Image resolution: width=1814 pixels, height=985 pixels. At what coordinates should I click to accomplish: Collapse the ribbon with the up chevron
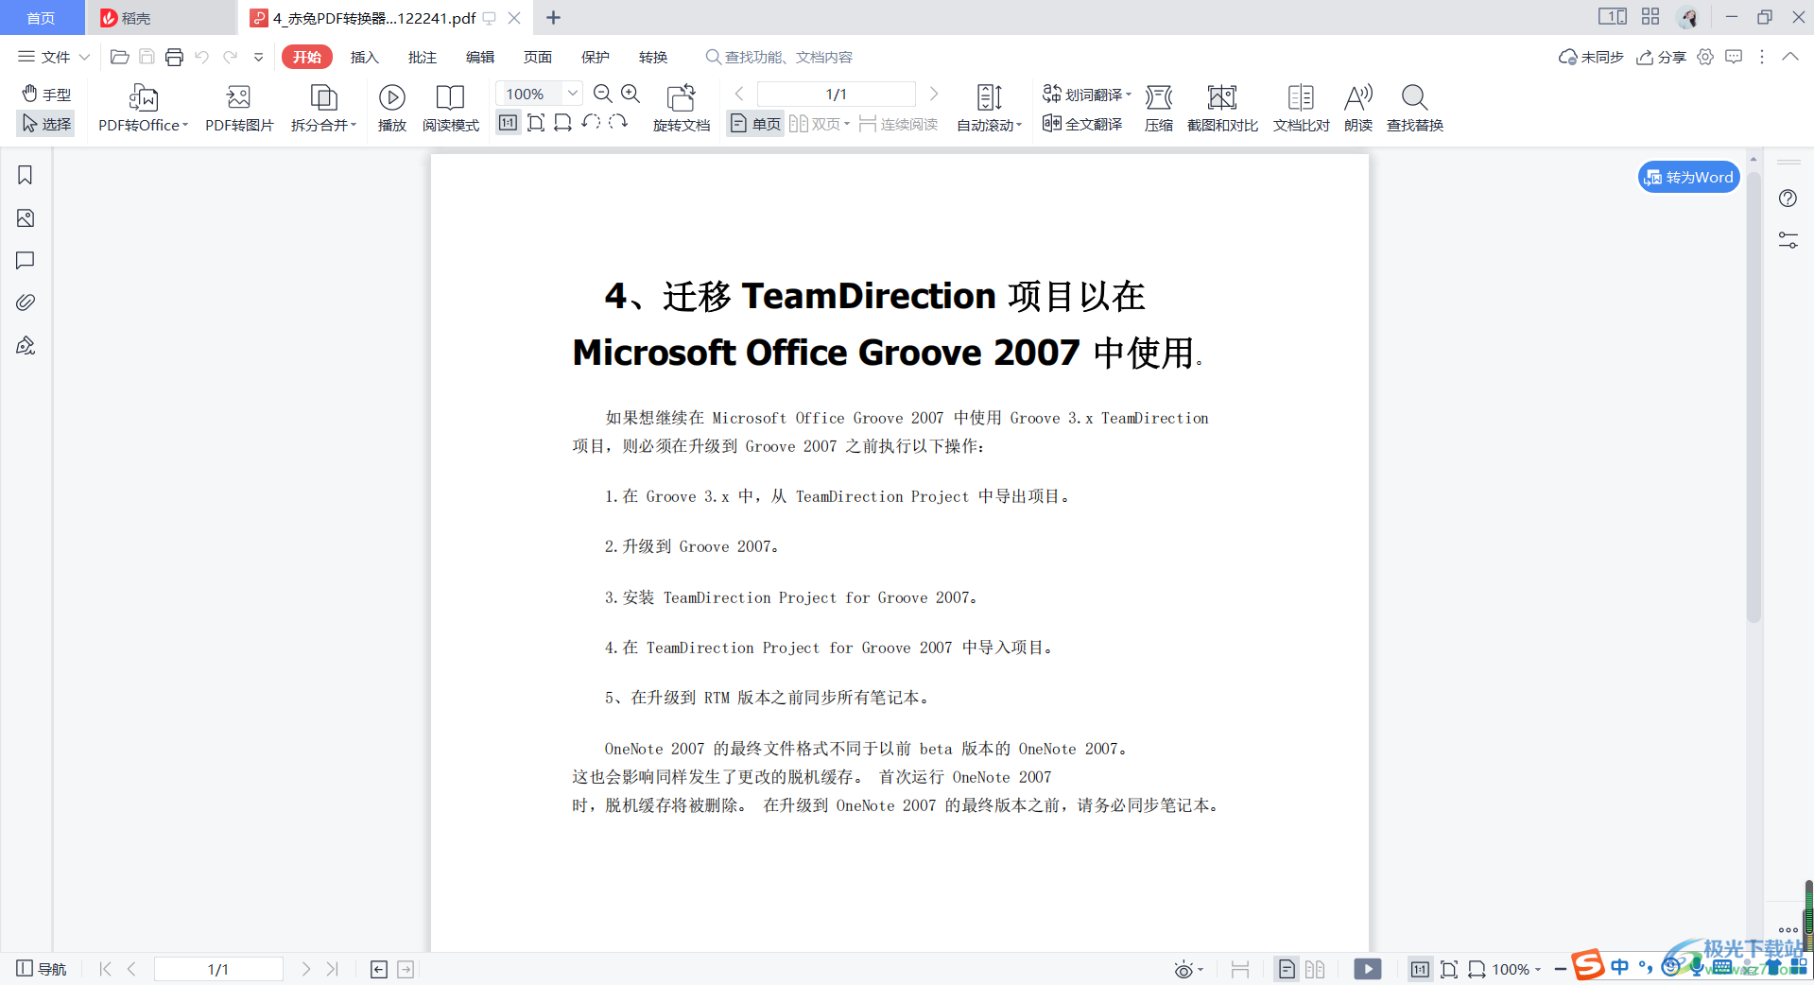pos(1790,57)
